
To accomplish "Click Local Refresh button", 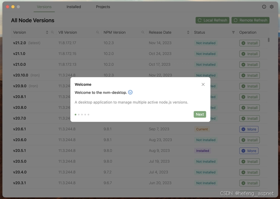I will 212,20.
